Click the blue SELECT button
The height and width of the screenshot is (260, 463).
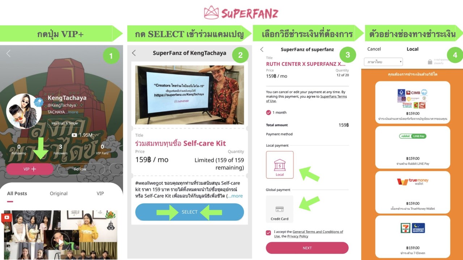190,212
